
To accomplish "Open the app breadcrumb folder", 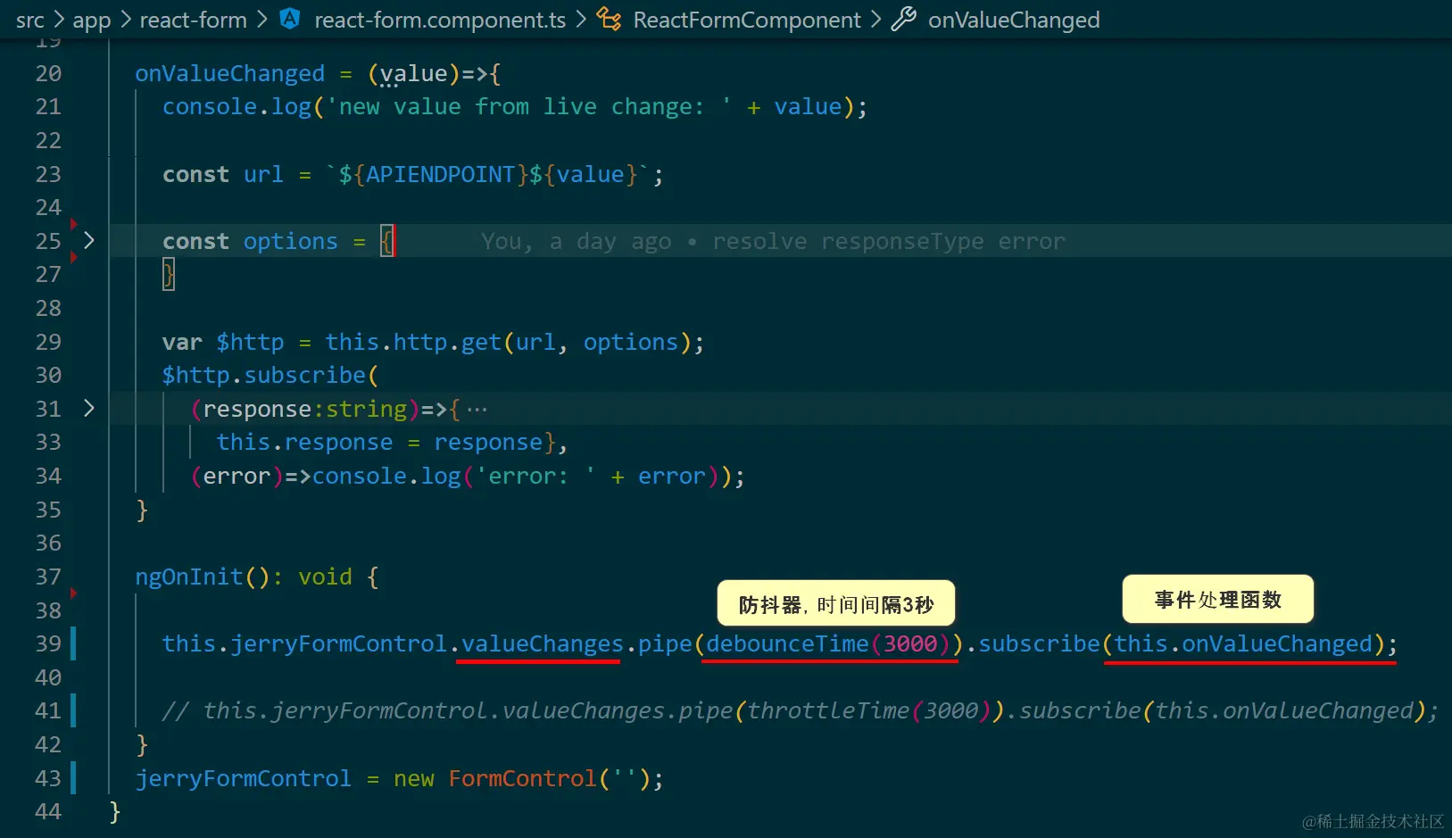I will pyautogui.click(x=92, y=20).
